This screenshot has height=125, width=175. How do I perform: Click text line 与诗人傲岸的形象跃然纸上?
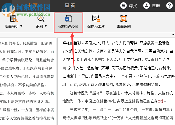pos(118,118)
